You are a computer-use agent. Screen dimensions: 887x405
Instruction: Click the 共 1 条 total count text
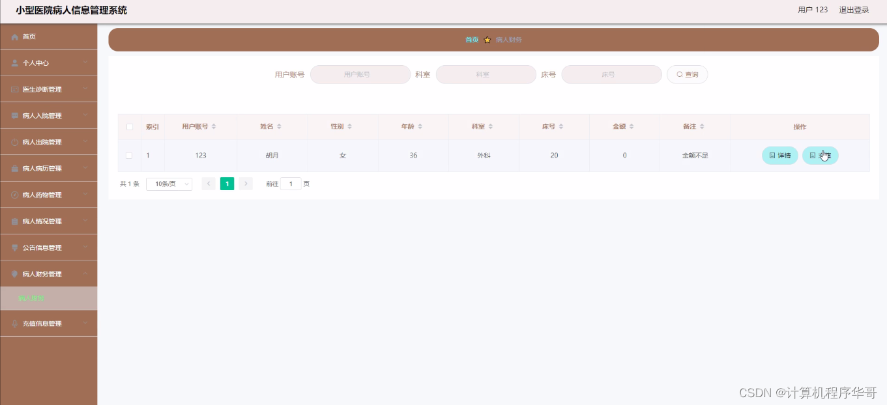pos(130,184)
